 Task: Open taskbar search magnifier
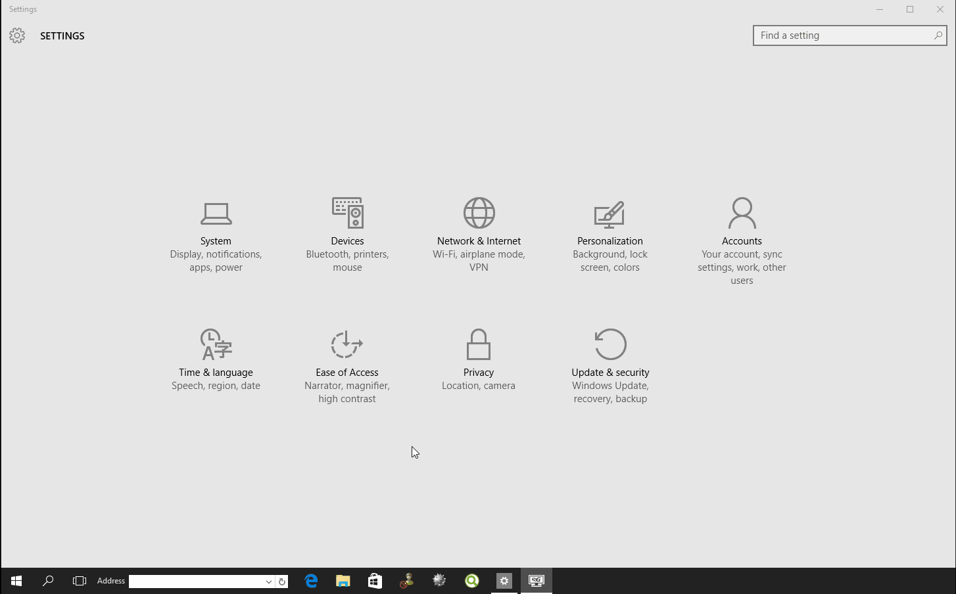pyautogui.click(x=48, y=581)
